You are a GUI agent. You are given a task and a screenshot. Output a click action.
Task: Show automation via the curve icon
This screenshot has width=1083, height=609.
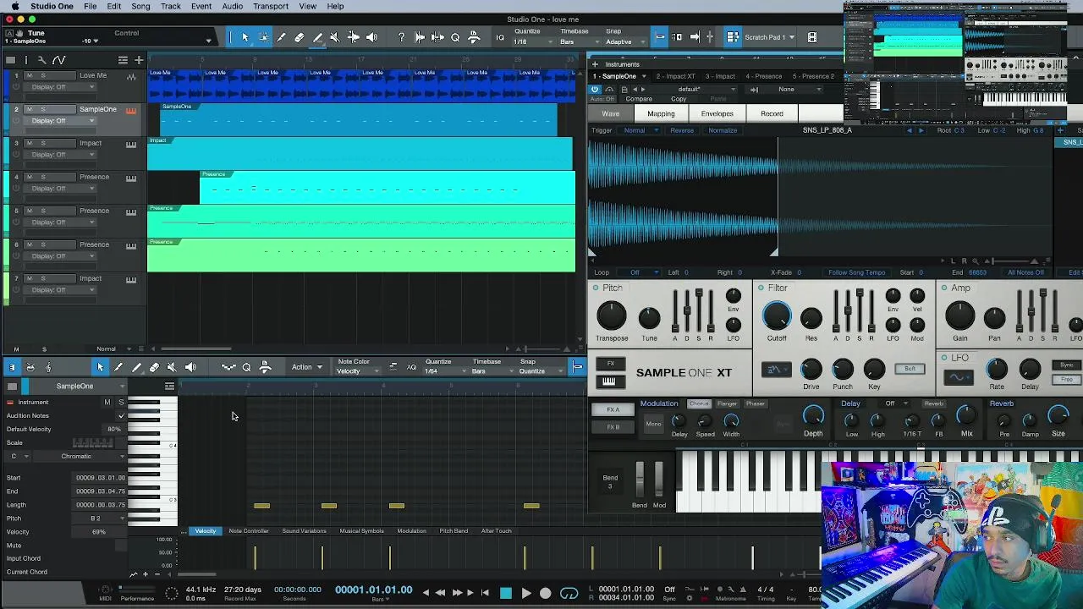[x=58, y=60]
